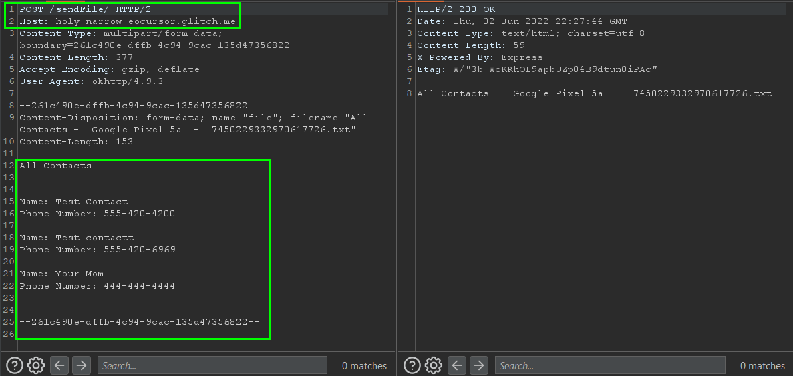The image size is (793, 376).
Task: Go to next match in response panel
Action: coord(479,365)
